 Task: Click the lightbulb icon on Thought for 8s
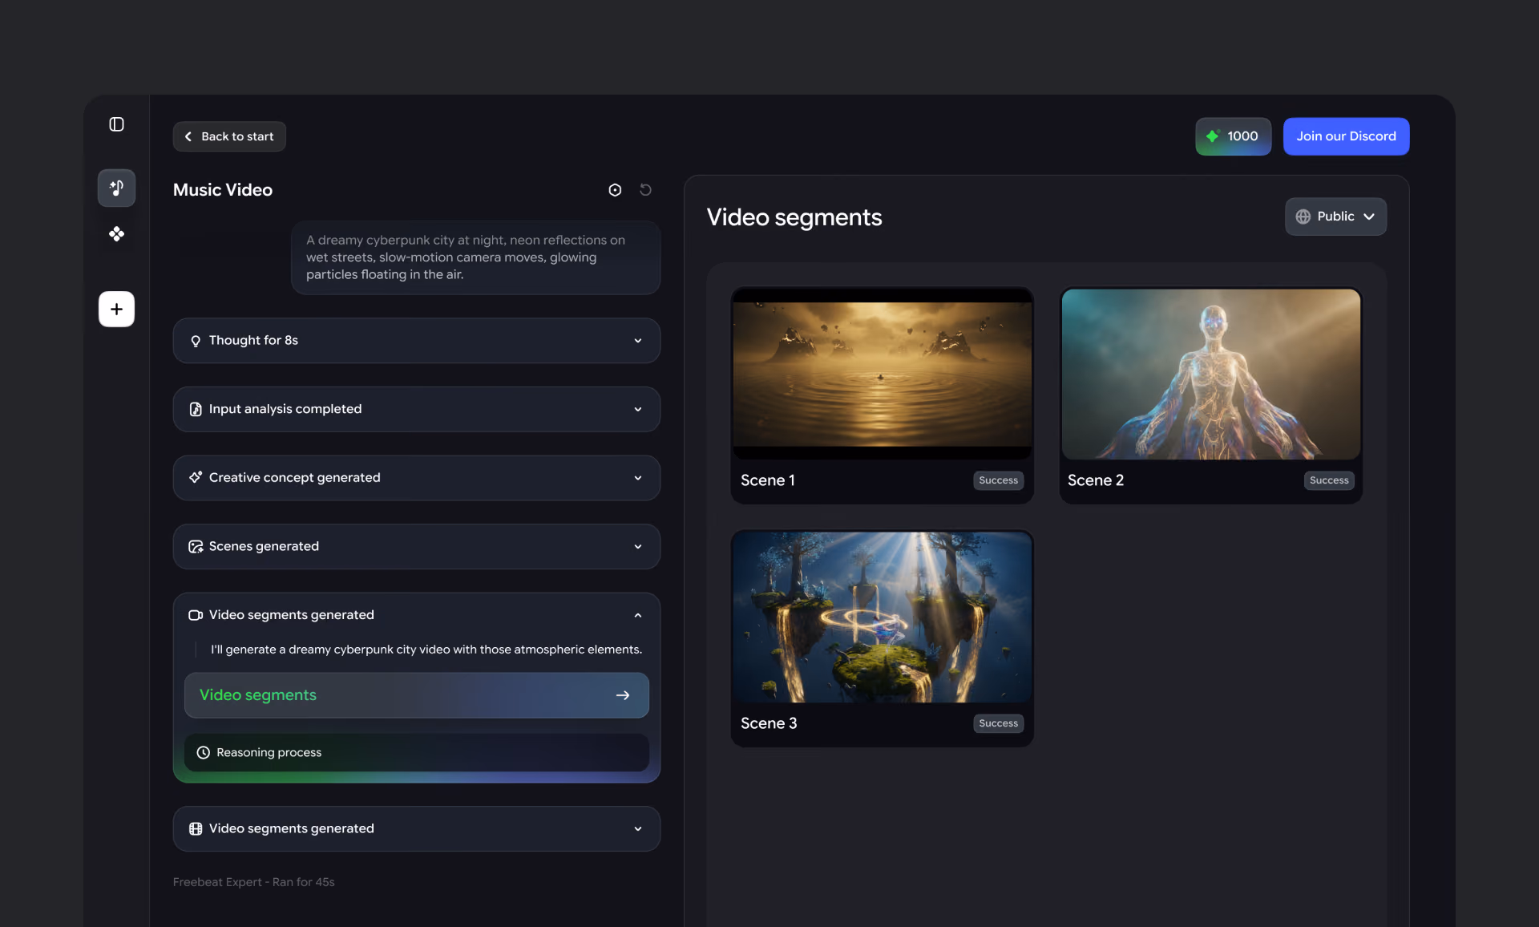point(196,341)
